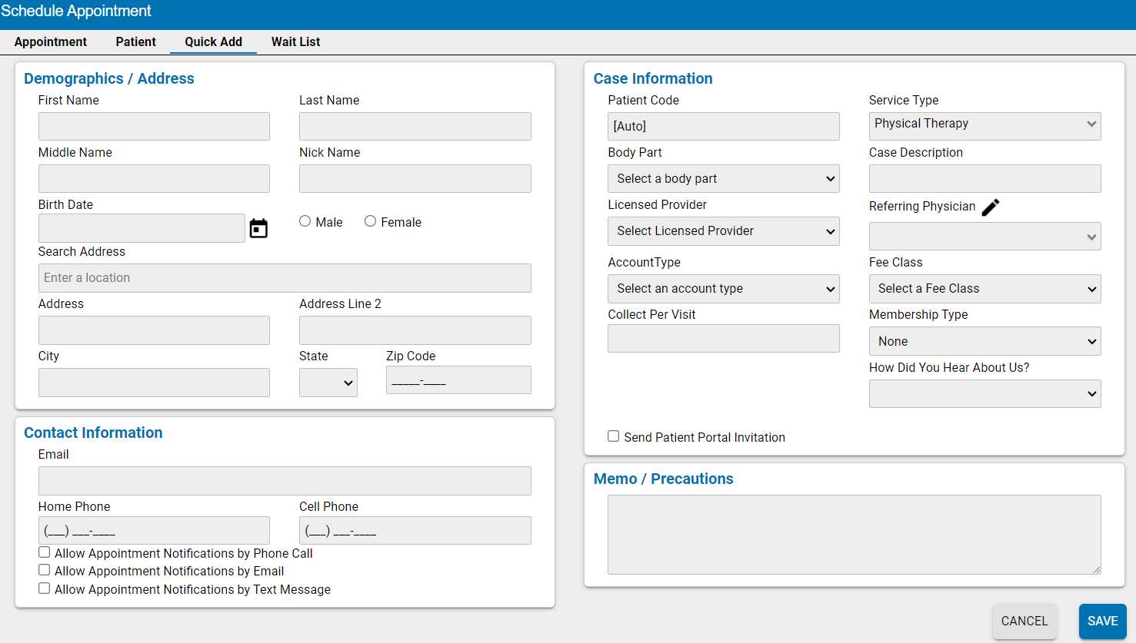Viewport: 1136px width, 643px height.
Task: Click the Memo box resize grip
Action: coord(1097,568)
